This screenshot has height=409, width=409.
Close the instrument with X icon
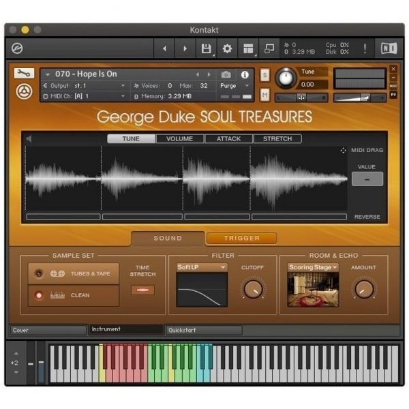(x=393, y=69)
